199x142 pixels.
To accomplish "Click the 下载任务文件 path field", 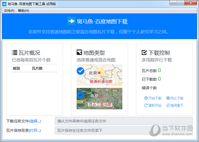I will pos(124,121).
